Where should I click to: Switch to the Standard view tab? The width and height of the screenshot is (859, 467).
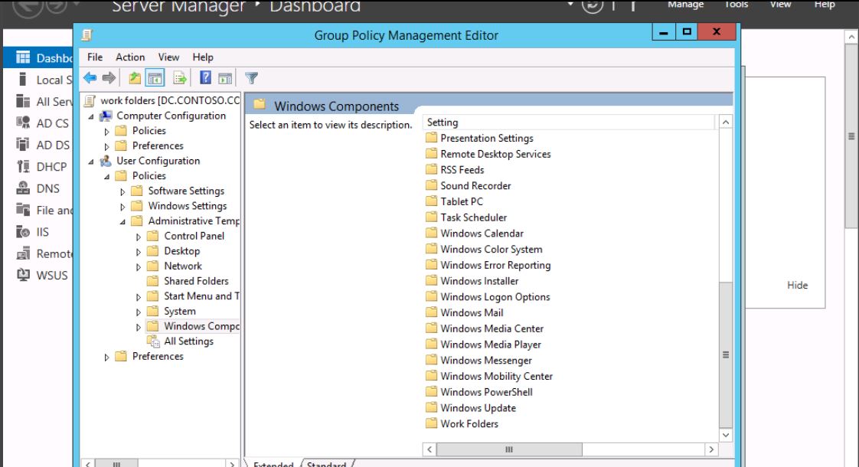coord(326,464)
